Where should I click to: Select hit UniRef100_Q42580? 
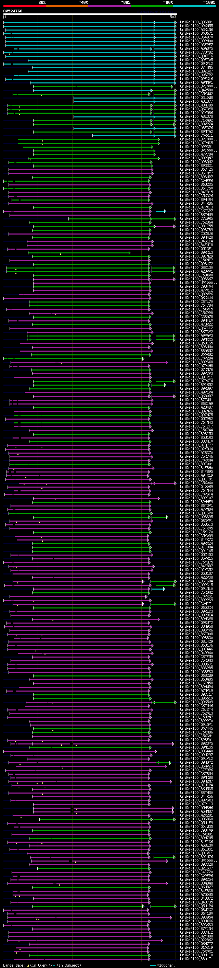(x=196, y=90)
